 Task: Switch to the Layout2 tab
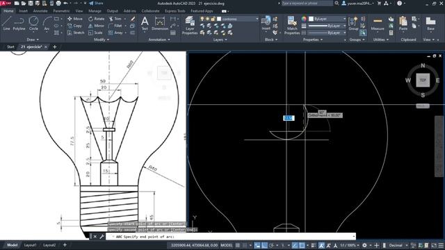pyautogui.click(x=49, y=245)
